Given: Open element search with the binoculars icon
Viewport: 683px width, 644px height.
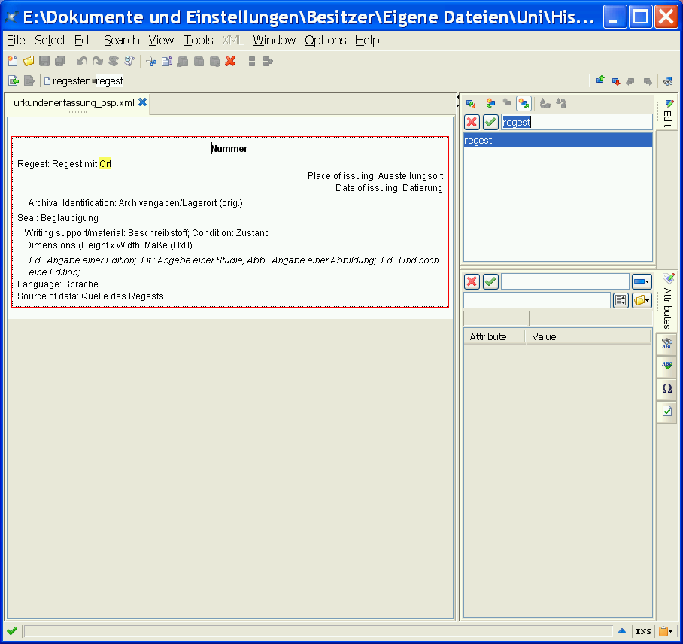Looking at the screenshot, I should [668, 81].
